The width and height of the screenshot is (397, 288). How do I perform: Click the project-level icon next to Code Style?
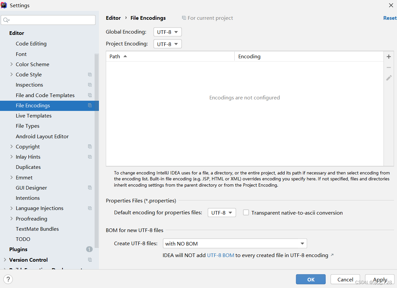pyautogui.click(x=90, y=75)
